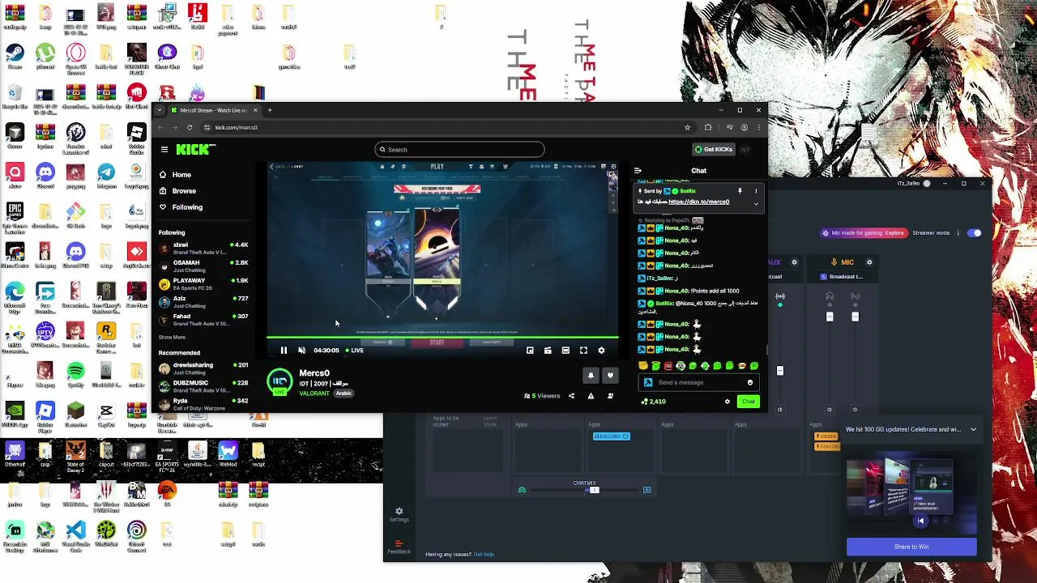The width and height of the screenshot is (1037, 583).
Task: Enable notifications bell for Mercs0
Action: [x=591, y=376]
